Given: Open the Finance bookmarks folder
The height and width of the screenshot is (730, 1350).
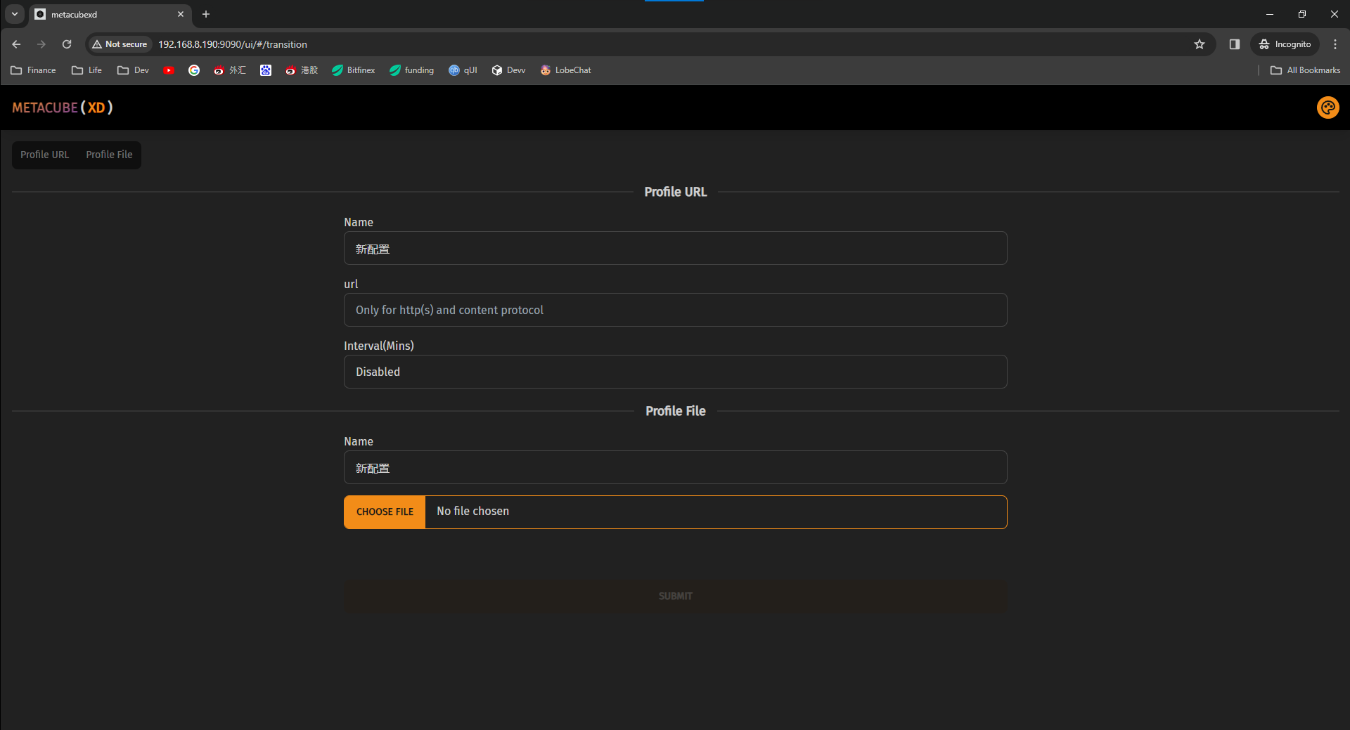Looking at the screenshot, I should pos(33,70).
